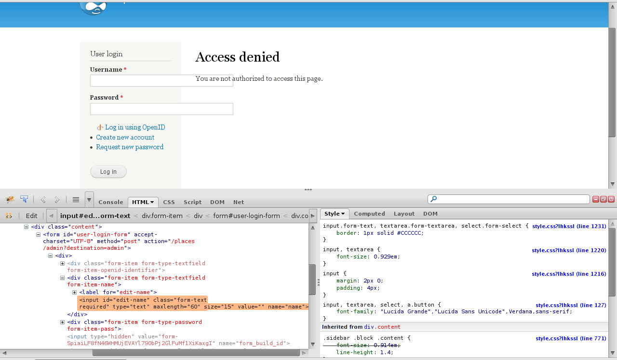Select form#user-login-form breadcrumb
617x360 pixels.
(246, 216)
